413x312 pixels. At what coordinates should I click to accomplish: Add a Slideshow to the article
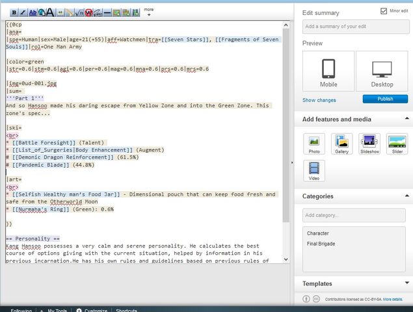[369, 144]
